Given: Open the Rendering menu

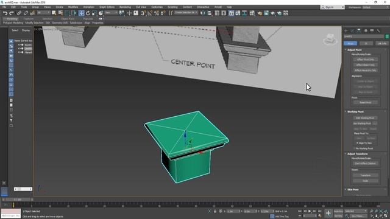Looking at the screenshot, I should pyautogui.click(x=125, y=7).
